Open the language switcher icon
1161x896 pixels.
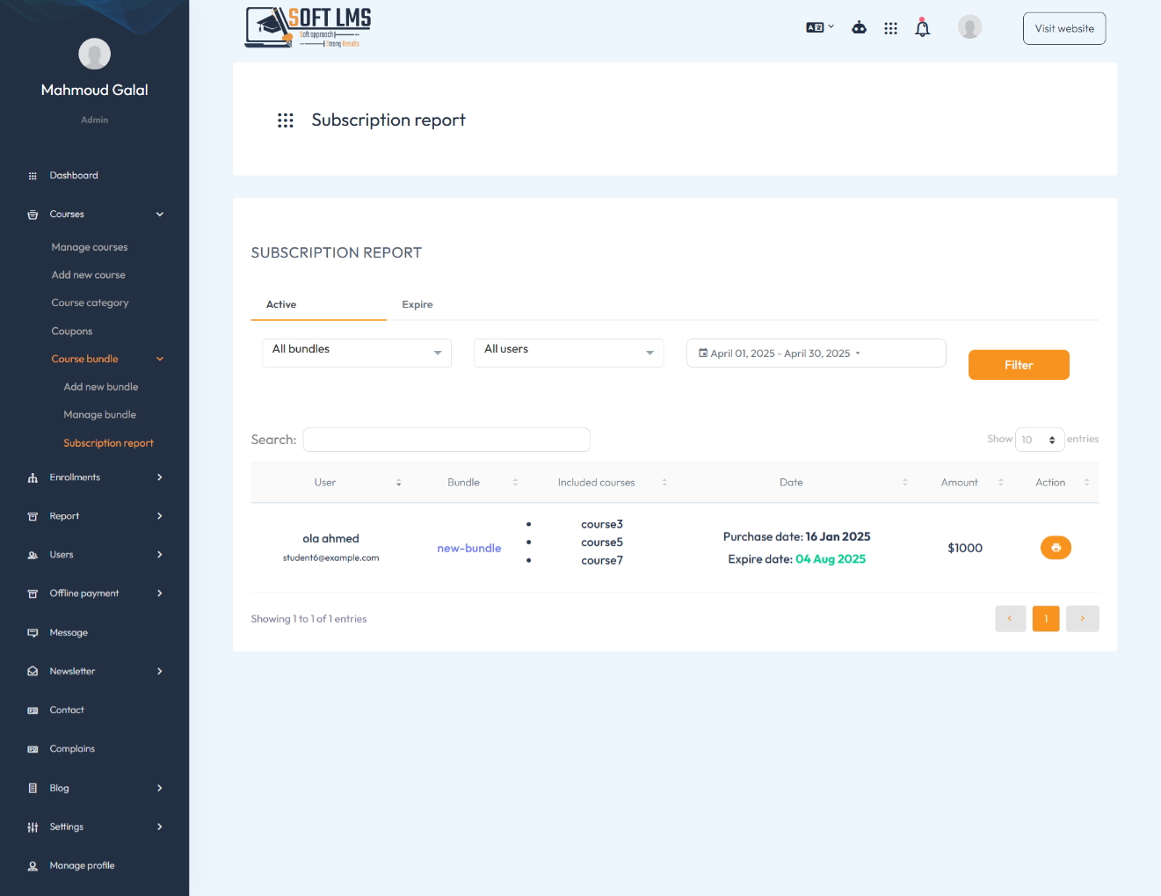pos(819,27)
